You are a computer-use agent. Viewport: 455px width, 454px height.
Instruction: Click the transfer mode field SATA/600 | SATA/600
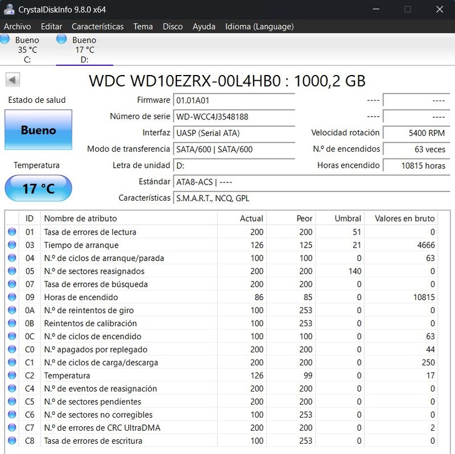click(x=234, y=149)
